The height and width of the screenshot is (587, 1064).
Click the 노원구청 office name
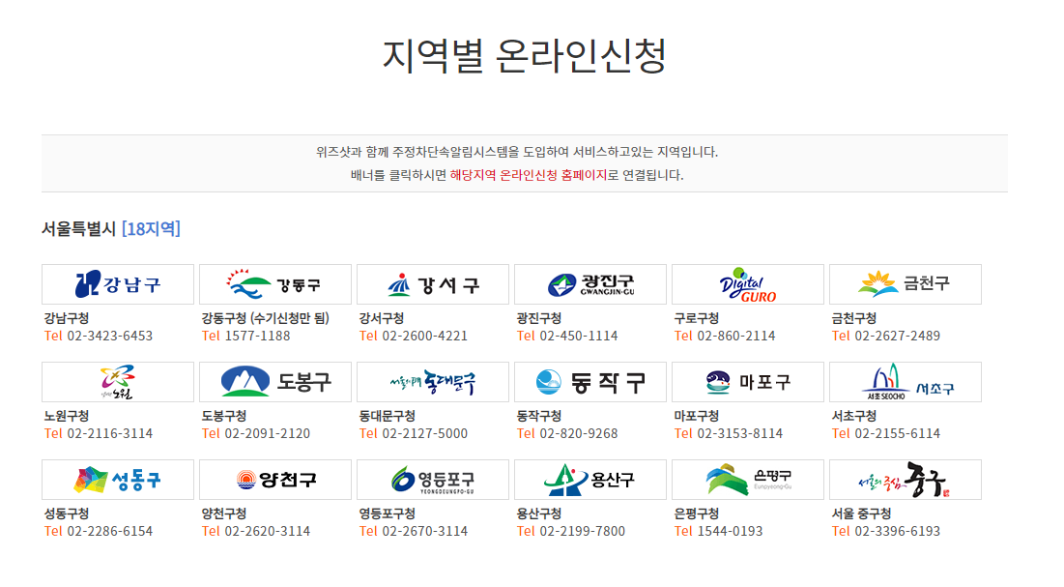[67, 416]
